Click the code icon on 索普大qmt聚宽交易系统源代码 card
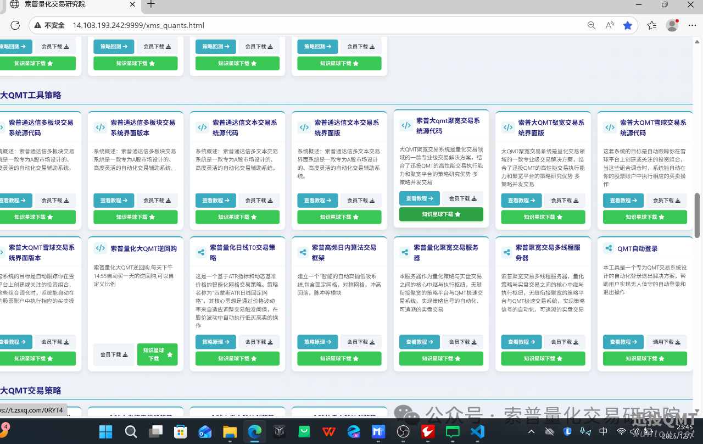This screenshot has height=444, width=703. 406,125
